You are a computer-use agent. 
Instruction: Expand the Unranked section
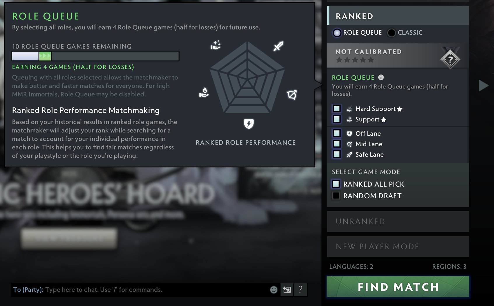click(398, 222)
